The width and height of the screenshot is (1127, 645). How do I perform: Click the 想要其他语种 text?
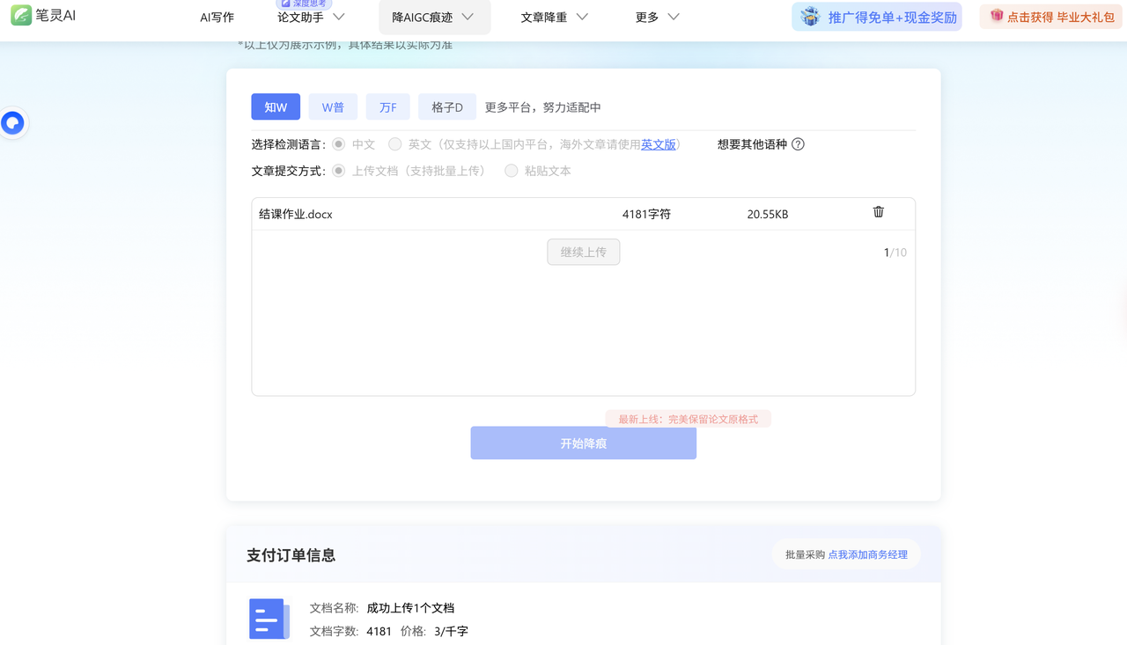pos(752,144)
